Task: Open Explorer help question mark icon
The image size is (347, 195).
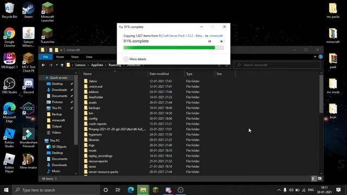Action: tap(320, 57)
